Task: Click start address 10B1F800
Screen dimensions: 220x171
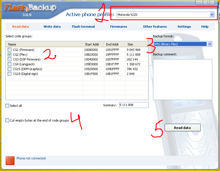Action: [91, 74]
